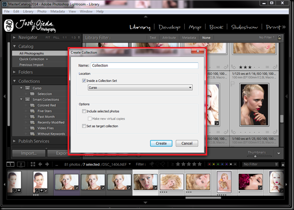Collapse the Curso collection set
294x210 pixels.
[x=21, y=88]
